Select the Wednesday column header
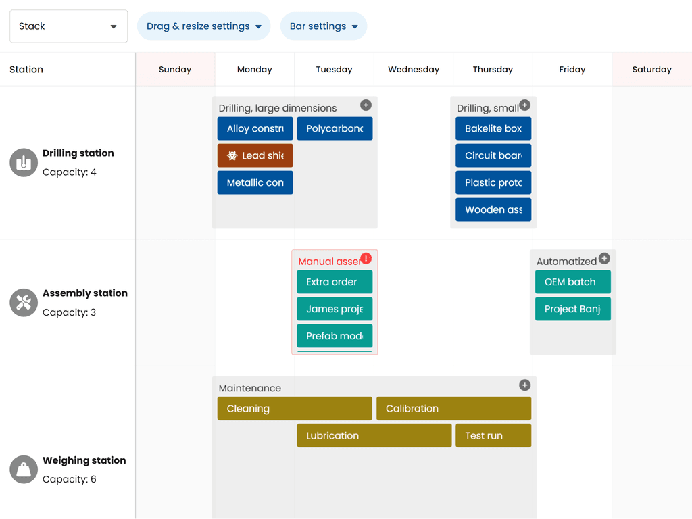 (x=413, y=69)
